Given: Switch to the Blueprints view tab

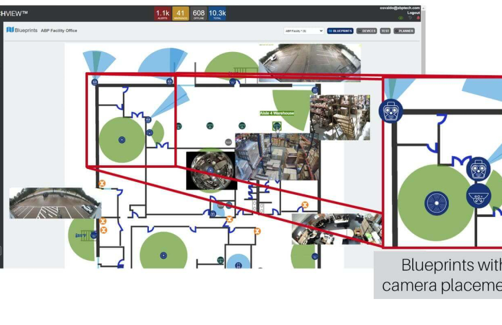Looking at the screenshot, I should [340, 31].
